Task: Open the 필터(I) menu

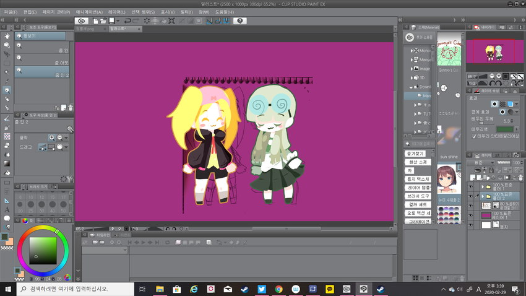Action: point(186,12)
